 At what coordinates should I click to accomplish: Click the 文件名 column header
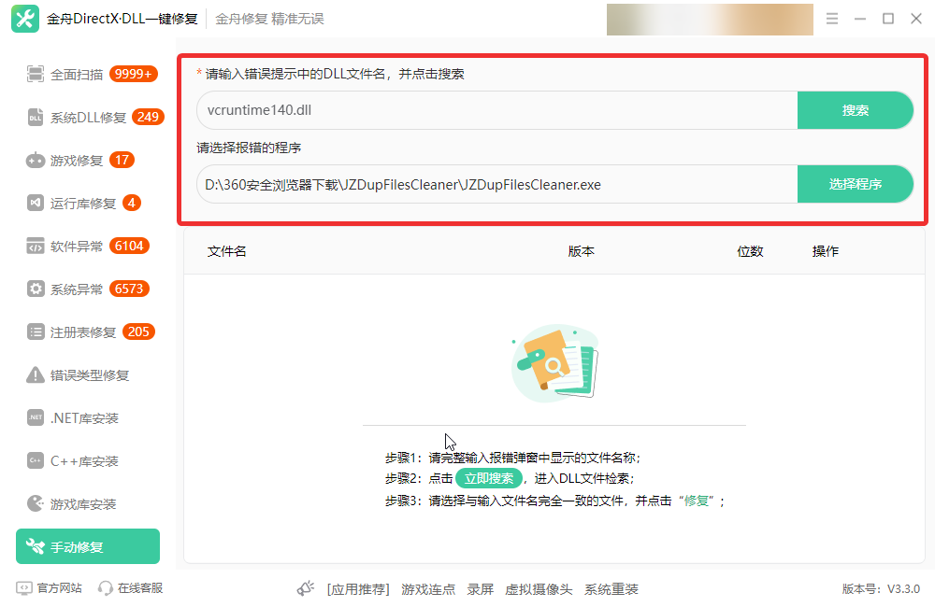click(226, 251)
